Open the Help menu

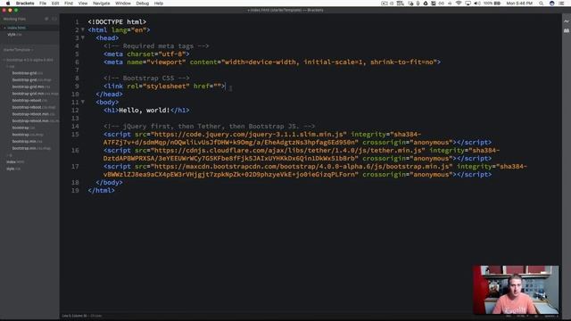click(159, 4)
